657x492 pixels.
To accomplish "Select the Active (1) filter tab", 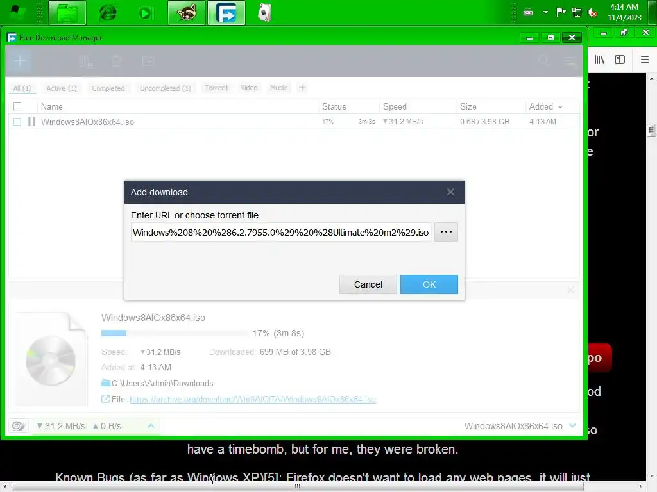I will (62, 88).
